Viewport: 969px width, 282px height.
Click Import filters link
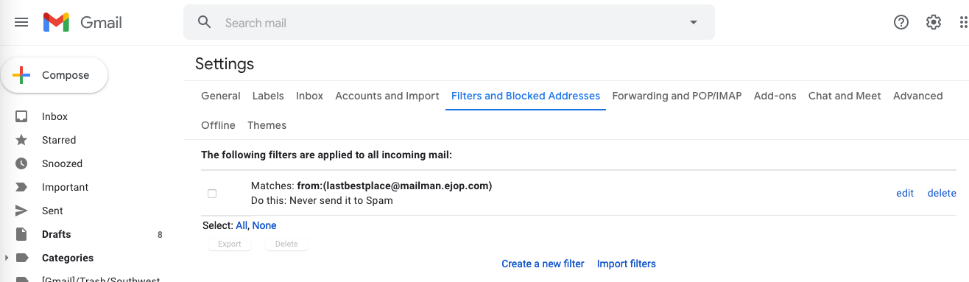pyautogui.click(x=627, y=264)
